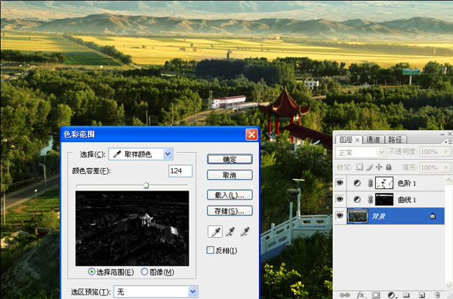Switch to the 路径 tab
Screen dimensions: 453x299
pos(395,140)
